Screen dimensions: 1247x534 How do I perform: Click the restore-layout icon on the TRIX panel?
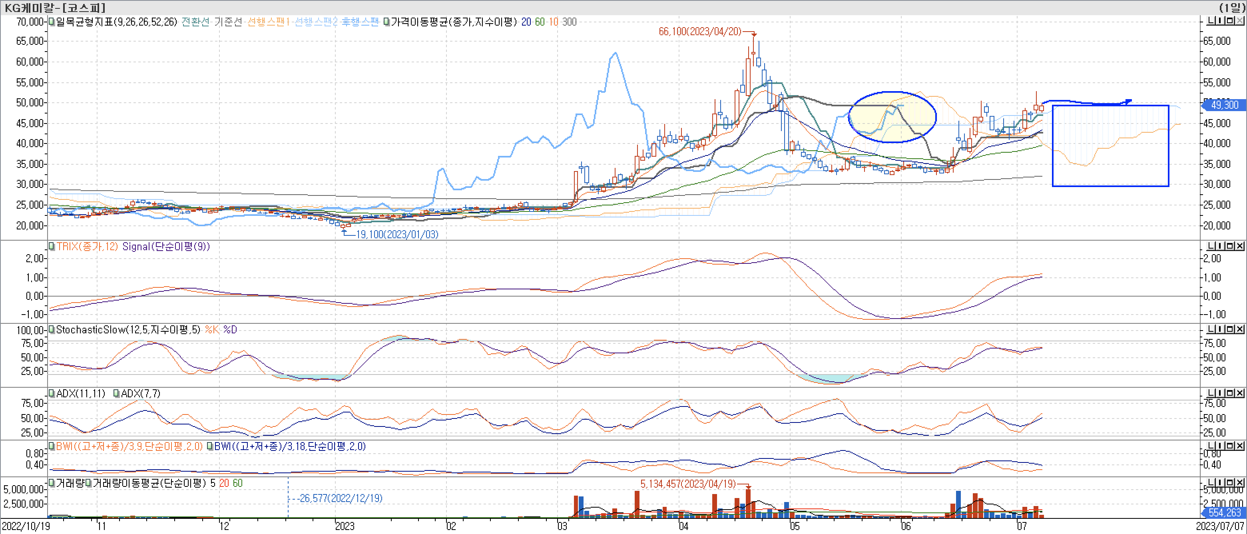coord(1211,246)
